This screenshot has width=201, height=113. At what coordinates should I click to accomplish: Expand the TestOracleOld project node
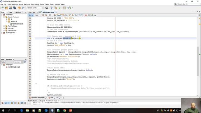click(x=2, y=33)
